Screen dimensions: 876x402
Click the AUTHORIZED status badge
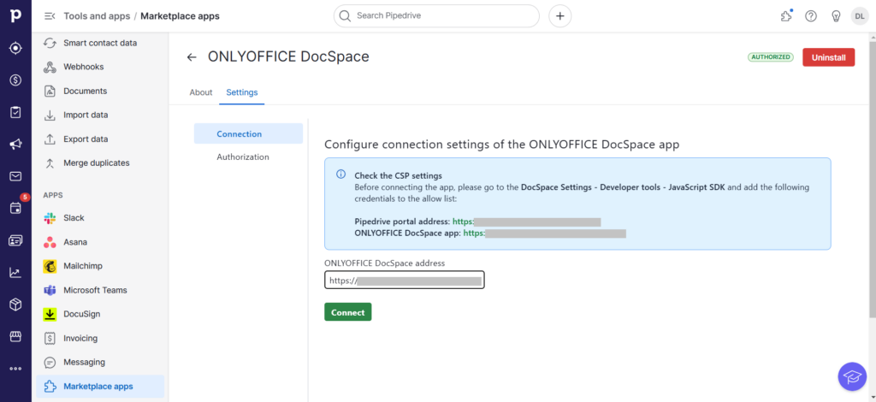[771, 57]
